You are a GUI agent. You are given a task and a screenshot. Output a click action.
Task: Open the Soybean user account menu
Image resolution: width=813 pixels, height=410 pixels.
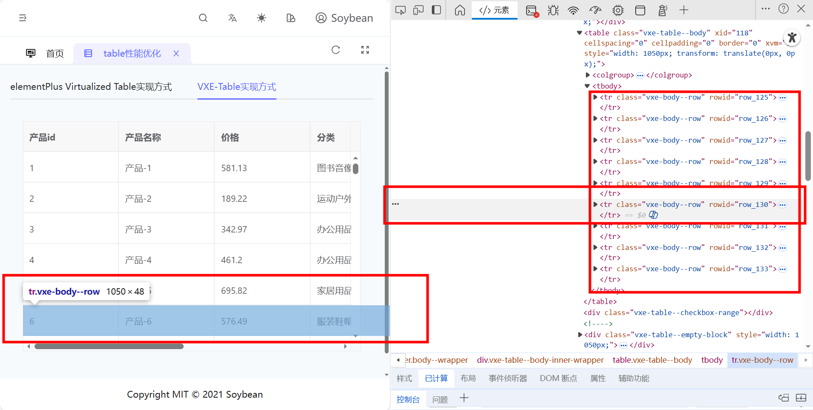click(344, 18)
